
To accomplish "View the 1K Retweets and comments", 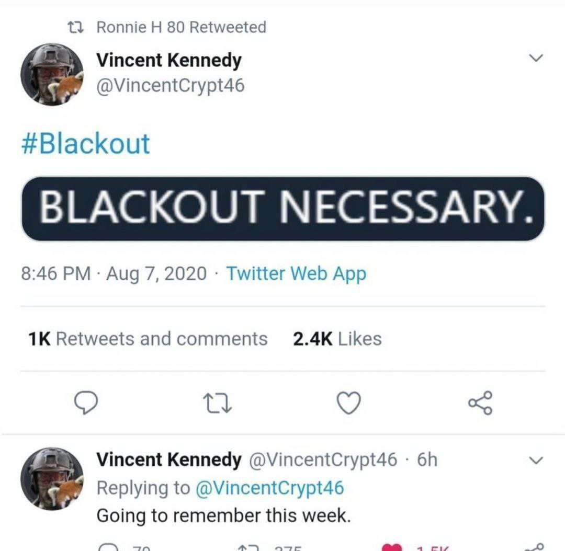I will (148, 339).
